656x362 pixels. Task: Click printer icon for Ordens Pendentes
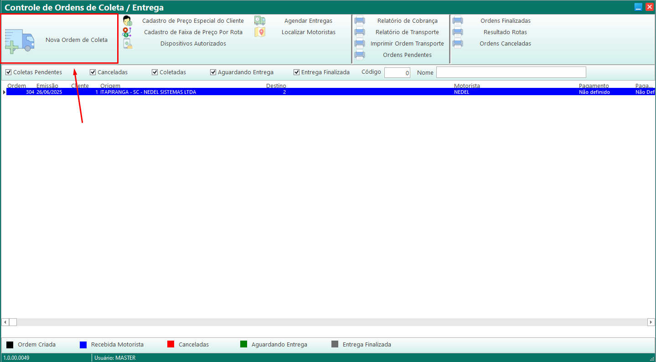tap(360, 55)
